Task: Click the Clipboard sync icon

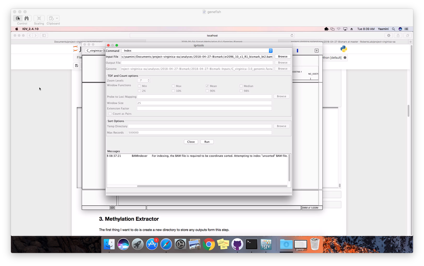Action: click(51, 18)
